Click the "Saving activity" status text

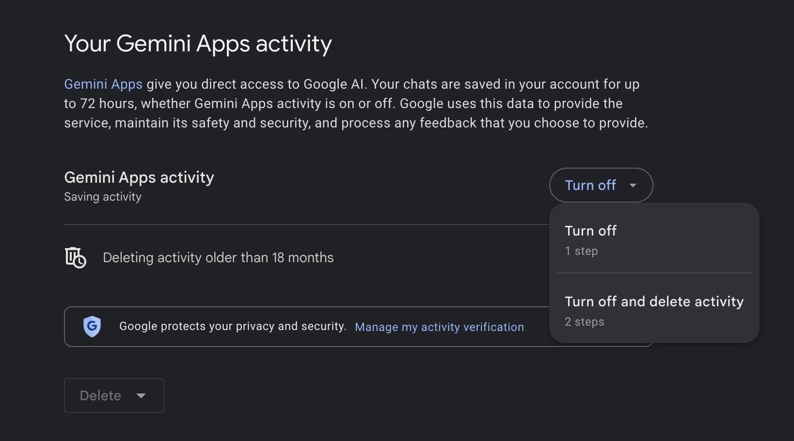[103, 197]
